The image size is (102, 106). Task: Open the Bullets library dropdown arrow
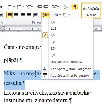click(14, 7)
